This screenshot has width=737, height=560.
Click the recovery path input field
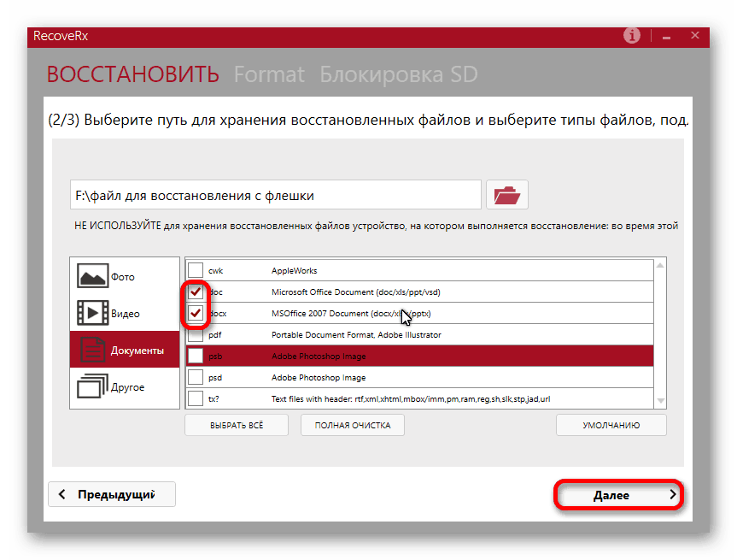click(275, 196)
